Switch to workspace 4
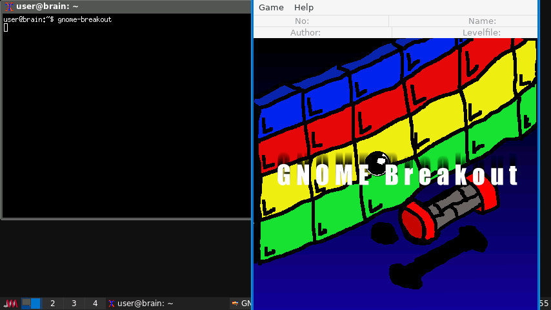The height and width of the screenshot is (310, 551). (x=95, y=304)
